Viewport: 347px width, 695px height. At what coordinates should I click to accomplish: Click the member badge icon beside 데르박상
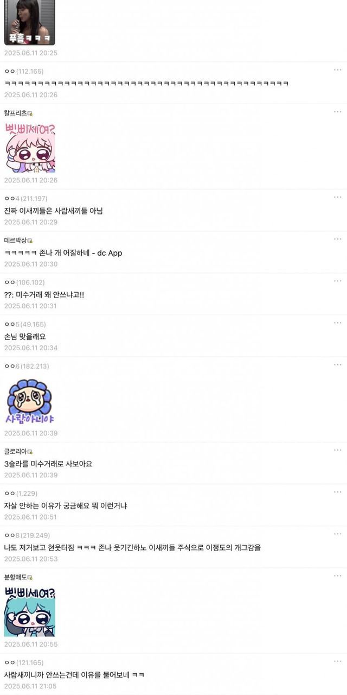tap(30, 241)
